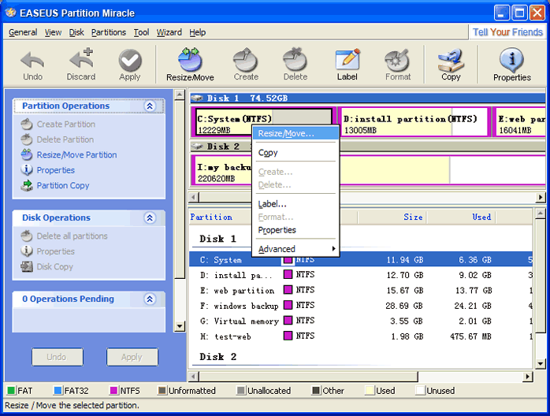Click the Undo toolbar icon

[x=32, y=65]
